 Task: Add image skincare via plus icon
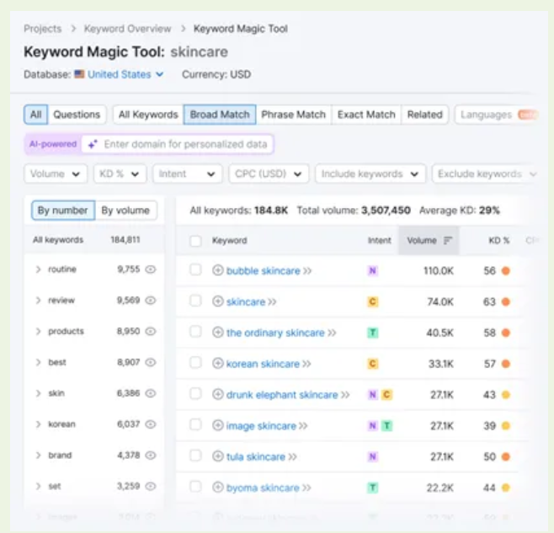tap(217, 425)
